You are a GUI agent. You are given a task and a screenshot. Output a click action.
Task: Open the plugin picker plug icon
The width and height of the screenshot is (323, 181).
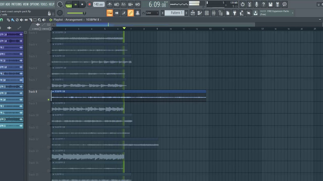pos(235,13)
